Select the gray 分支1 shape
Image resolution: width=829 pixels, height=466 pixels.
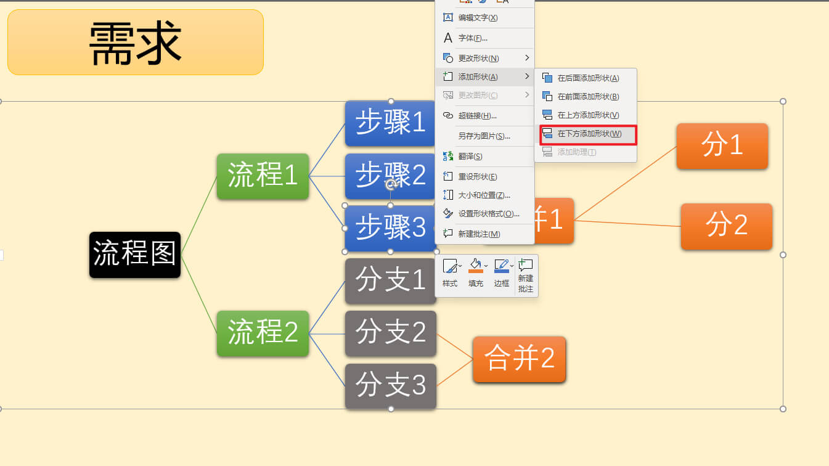(390, 281)
